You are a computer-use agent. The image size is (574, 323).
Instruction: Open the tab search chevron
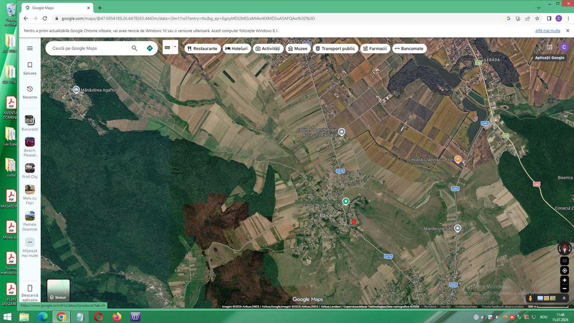[538, 7]
